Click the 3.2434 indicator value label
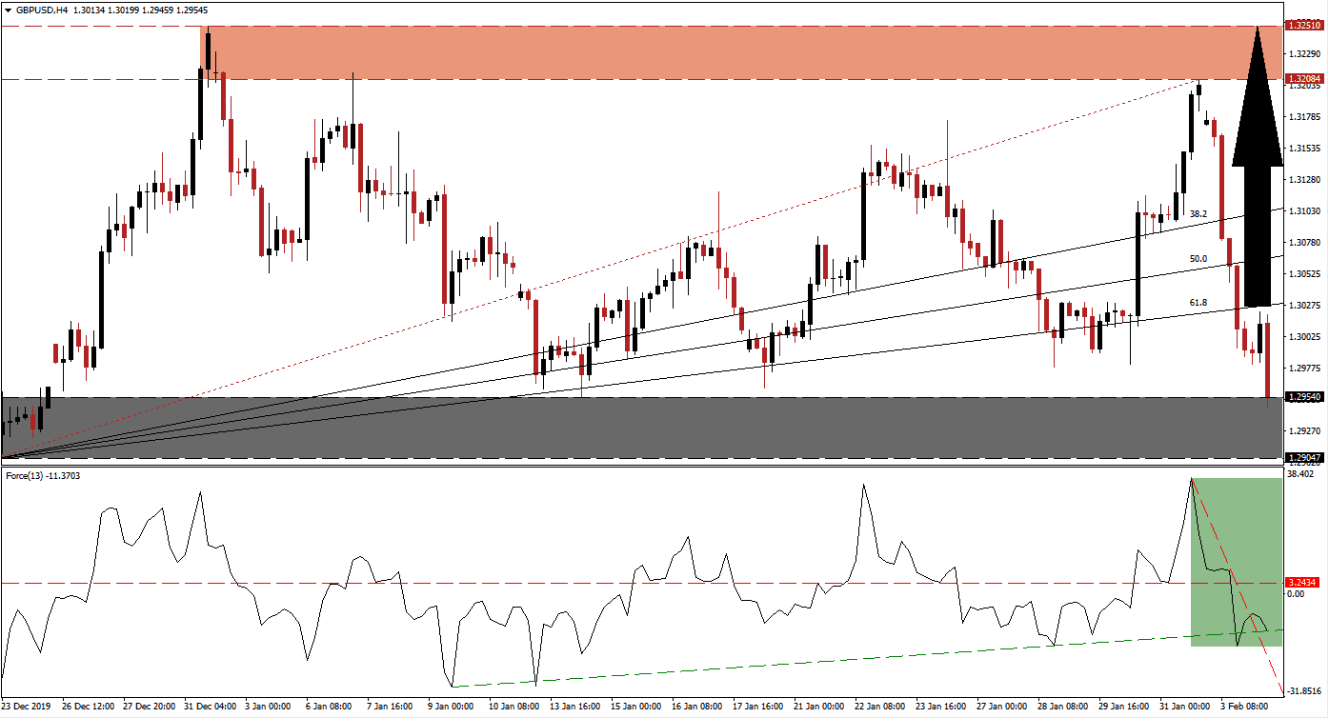This screenshot has height=718, width=1329. (x=1301, y=580)
